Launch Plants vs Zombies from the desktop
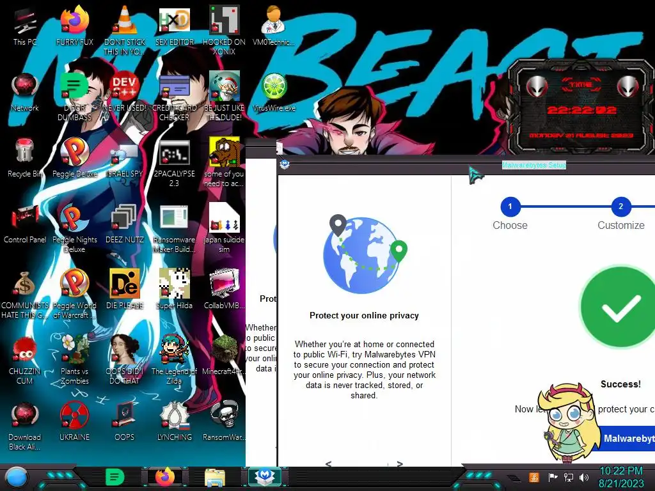The width and height of the screenshot is (655, 491). point(74,360)
